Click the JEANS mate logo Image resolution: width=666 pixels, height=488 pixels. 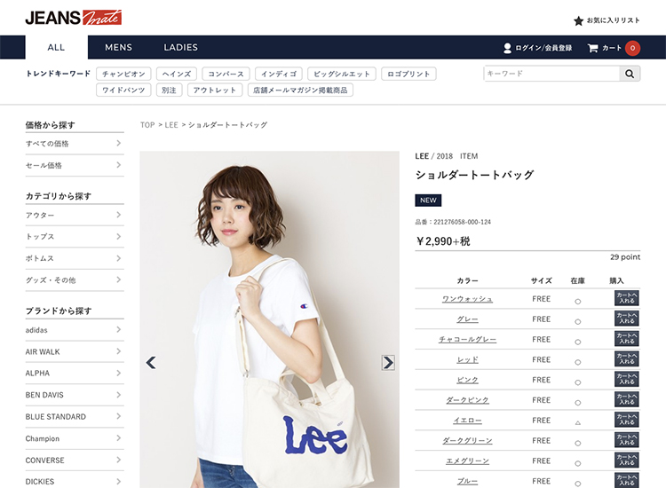[x=74, y=18]
